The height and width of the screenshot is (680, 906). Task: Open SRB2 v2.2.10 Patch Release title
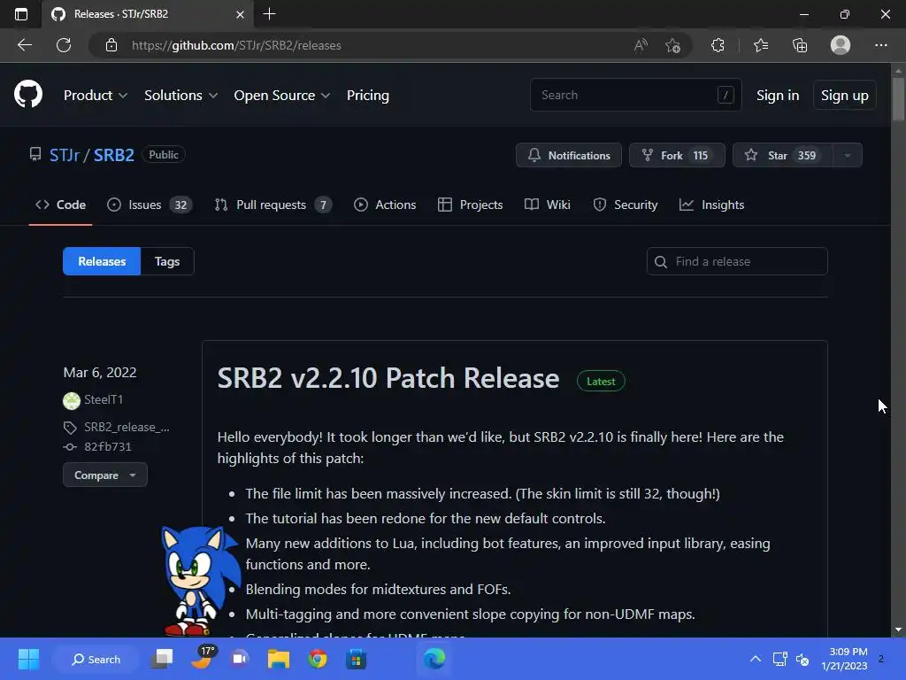coord(388,379)
